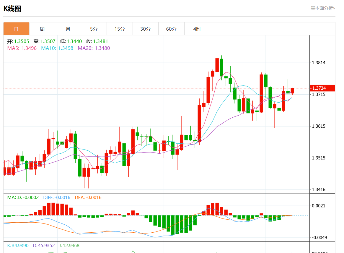
Task: Click the MA10: 1.3498 indicator label
Action: click(x=57, y=48)
